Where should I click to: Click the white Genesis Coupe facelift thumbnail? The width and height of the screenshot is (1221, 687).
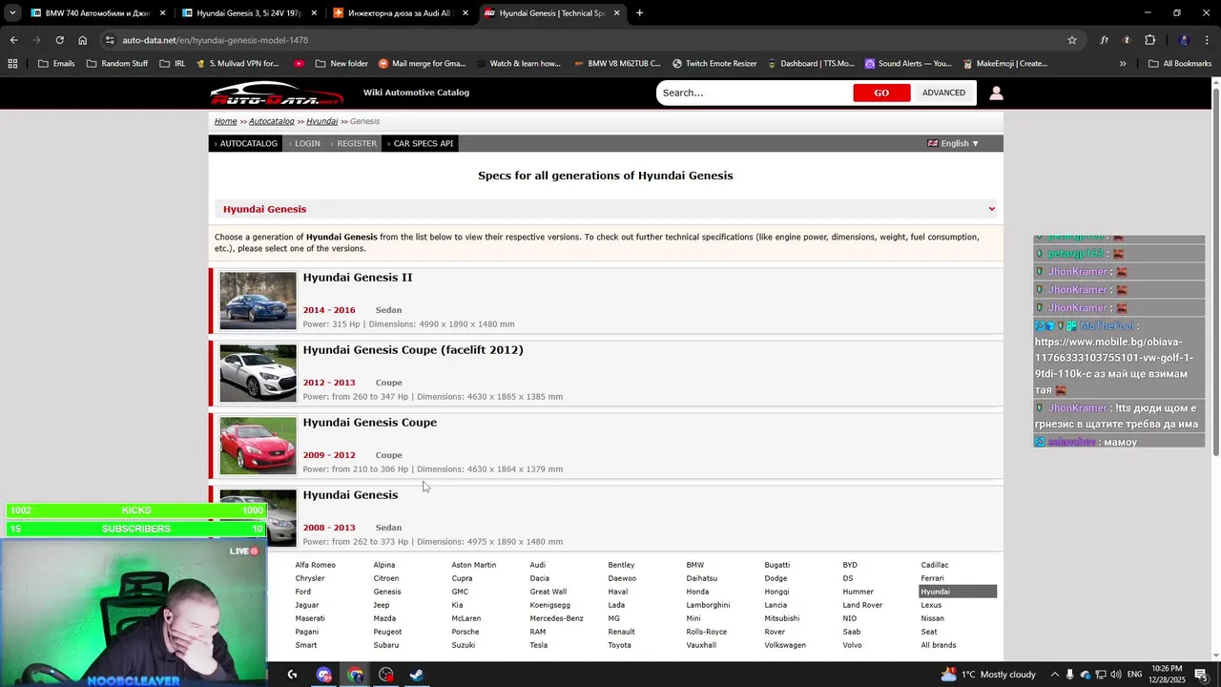[x=258, y=373]
